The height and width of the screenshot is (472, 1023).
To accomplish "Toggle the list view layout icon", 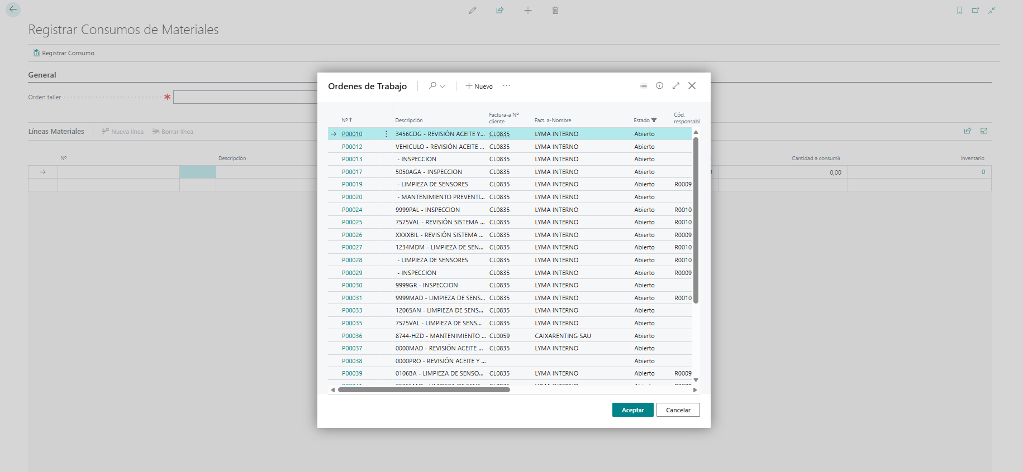I will pos(644,86).
